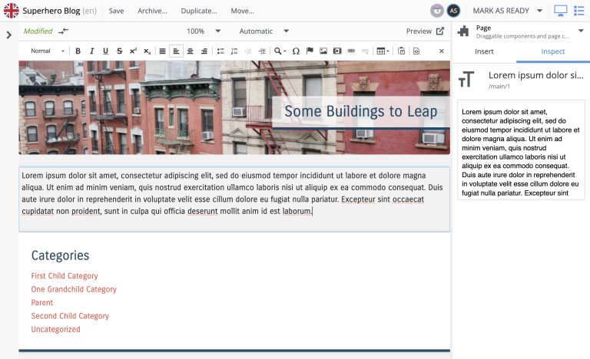The image size is (590, 359).
Task: Open the Automatic viewport dropdown
Action: tap(264, 31)
